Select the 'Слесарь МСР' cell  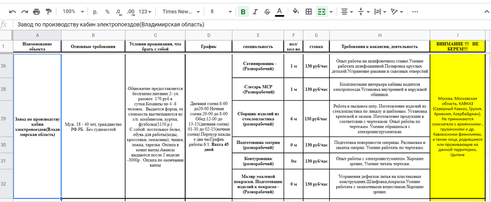click(258, 89)
